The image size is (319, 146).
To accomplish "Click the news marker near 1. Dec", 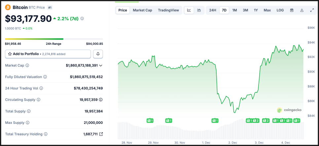I will point(215,121).
